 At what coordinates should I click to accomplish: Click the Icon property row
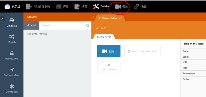[x=193, y=68]
